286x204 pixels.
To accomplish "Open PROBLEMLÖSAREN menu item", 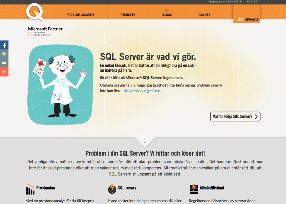I will click(x=80, y=15).
